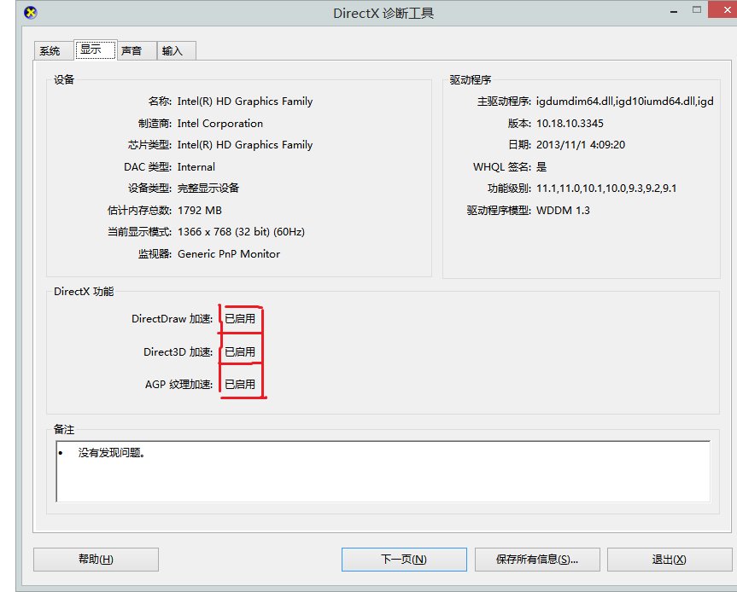Click the 已启用 status beside Direct3D 加速
The height and width of the screenshot is (592, 737).
coord(240,351)
